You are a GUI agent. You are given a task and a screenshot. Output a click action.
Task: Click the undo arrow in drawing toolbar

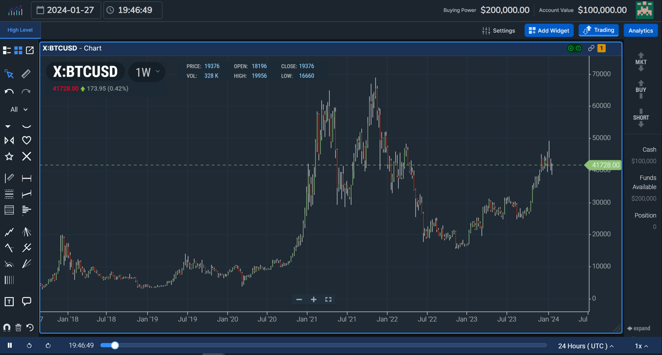(x=9, y=91)
